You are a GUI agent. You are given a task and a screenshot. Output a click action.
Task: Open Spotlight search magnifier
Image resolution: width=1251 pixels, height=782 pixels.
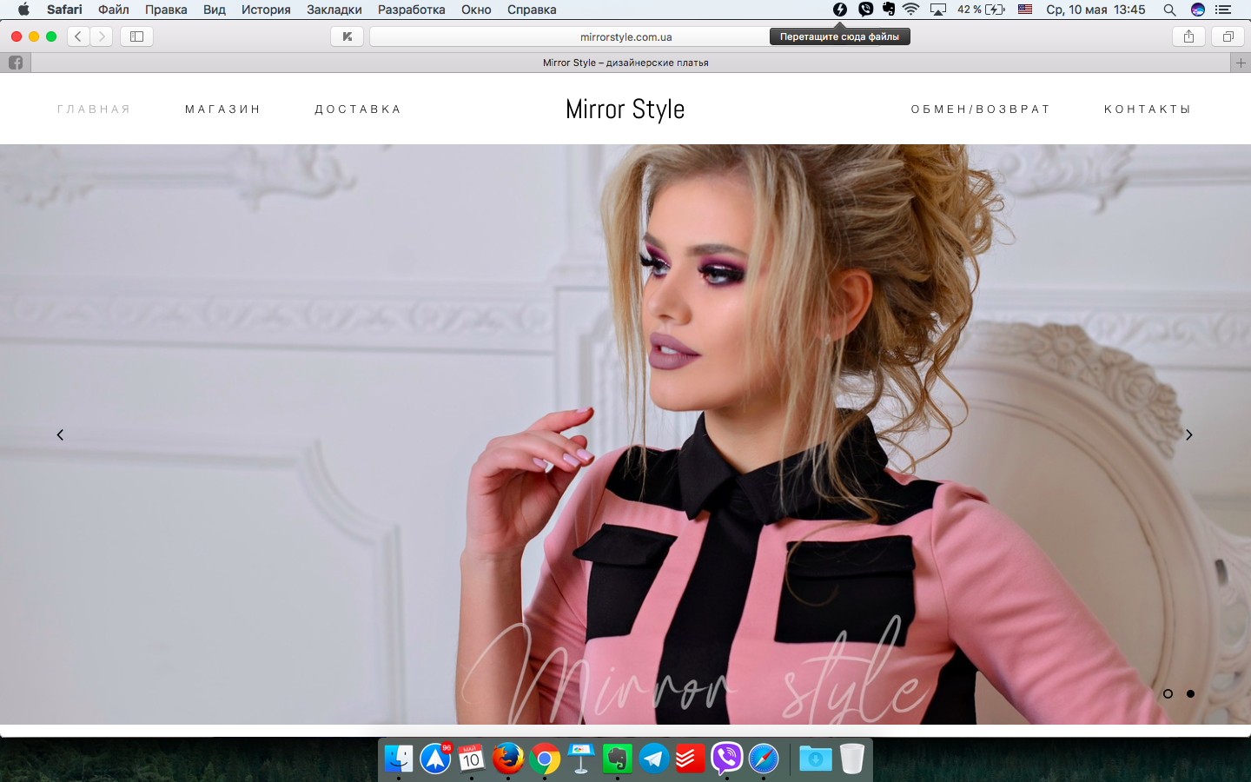click(x=1169, y=10)
